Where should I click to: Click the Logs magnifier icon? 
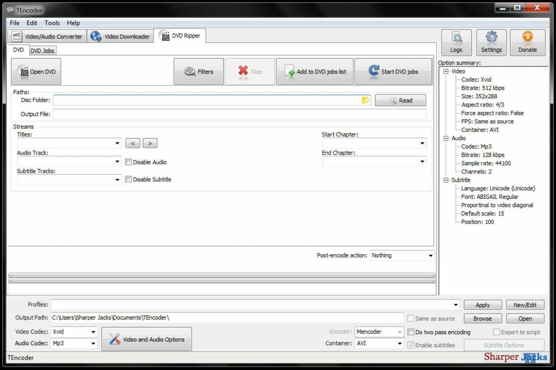(456, 38)
